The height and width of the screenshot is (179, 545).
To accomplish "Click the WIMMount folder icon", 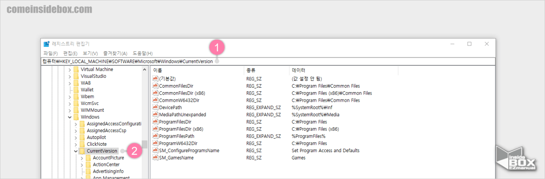I will 76,110.
